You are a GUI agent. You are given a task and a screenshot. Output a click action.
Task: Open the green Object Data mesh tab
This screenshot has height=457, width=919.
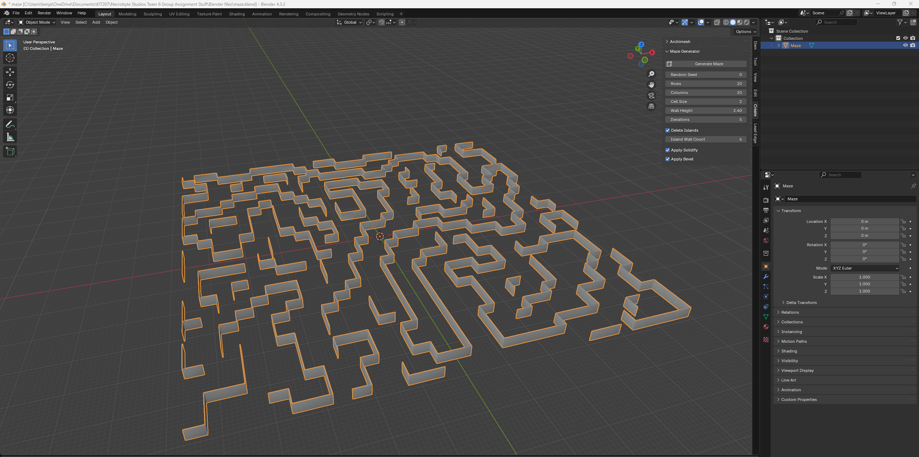766,317
